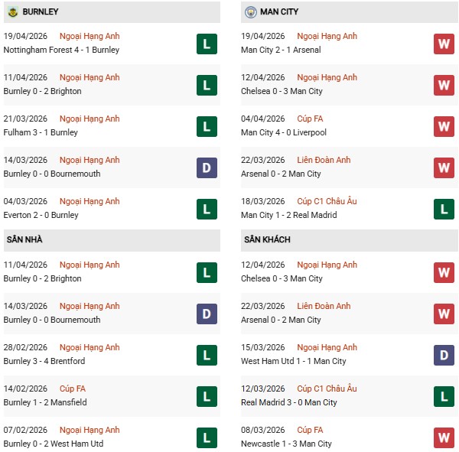
Task: Open the SÂN NHÀ home matches header
Action: click(x=24, y=240)
